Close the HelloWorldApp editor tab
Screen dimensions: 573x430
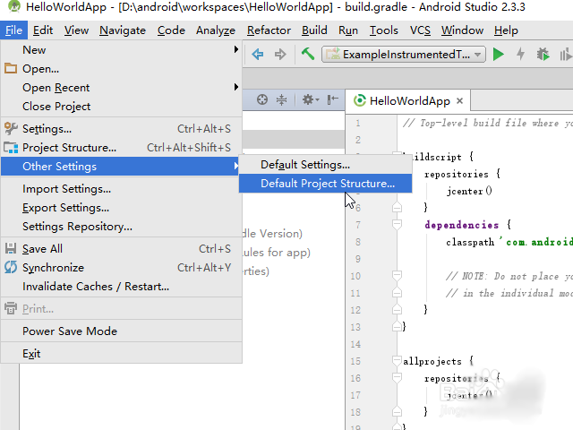point(459,101)
